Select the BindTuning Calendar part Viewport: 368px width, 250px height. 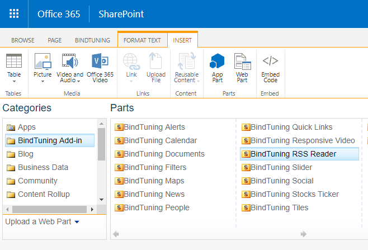155,140
